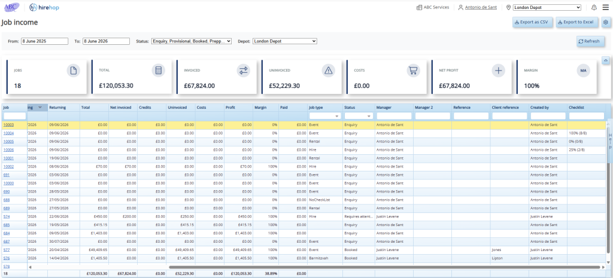Sort by the Client reference column header
The width and height of the screenshot is (613, 278).
point(510,108)
